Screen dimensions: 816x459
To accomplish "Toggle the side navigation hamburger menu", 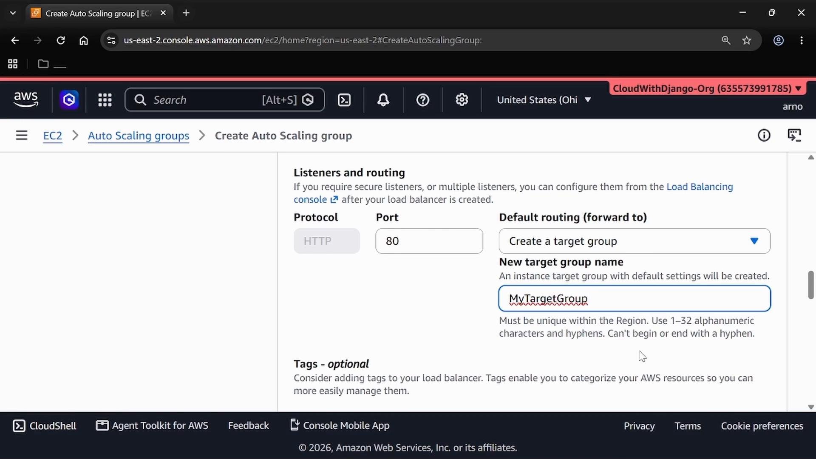I will 21,136.
